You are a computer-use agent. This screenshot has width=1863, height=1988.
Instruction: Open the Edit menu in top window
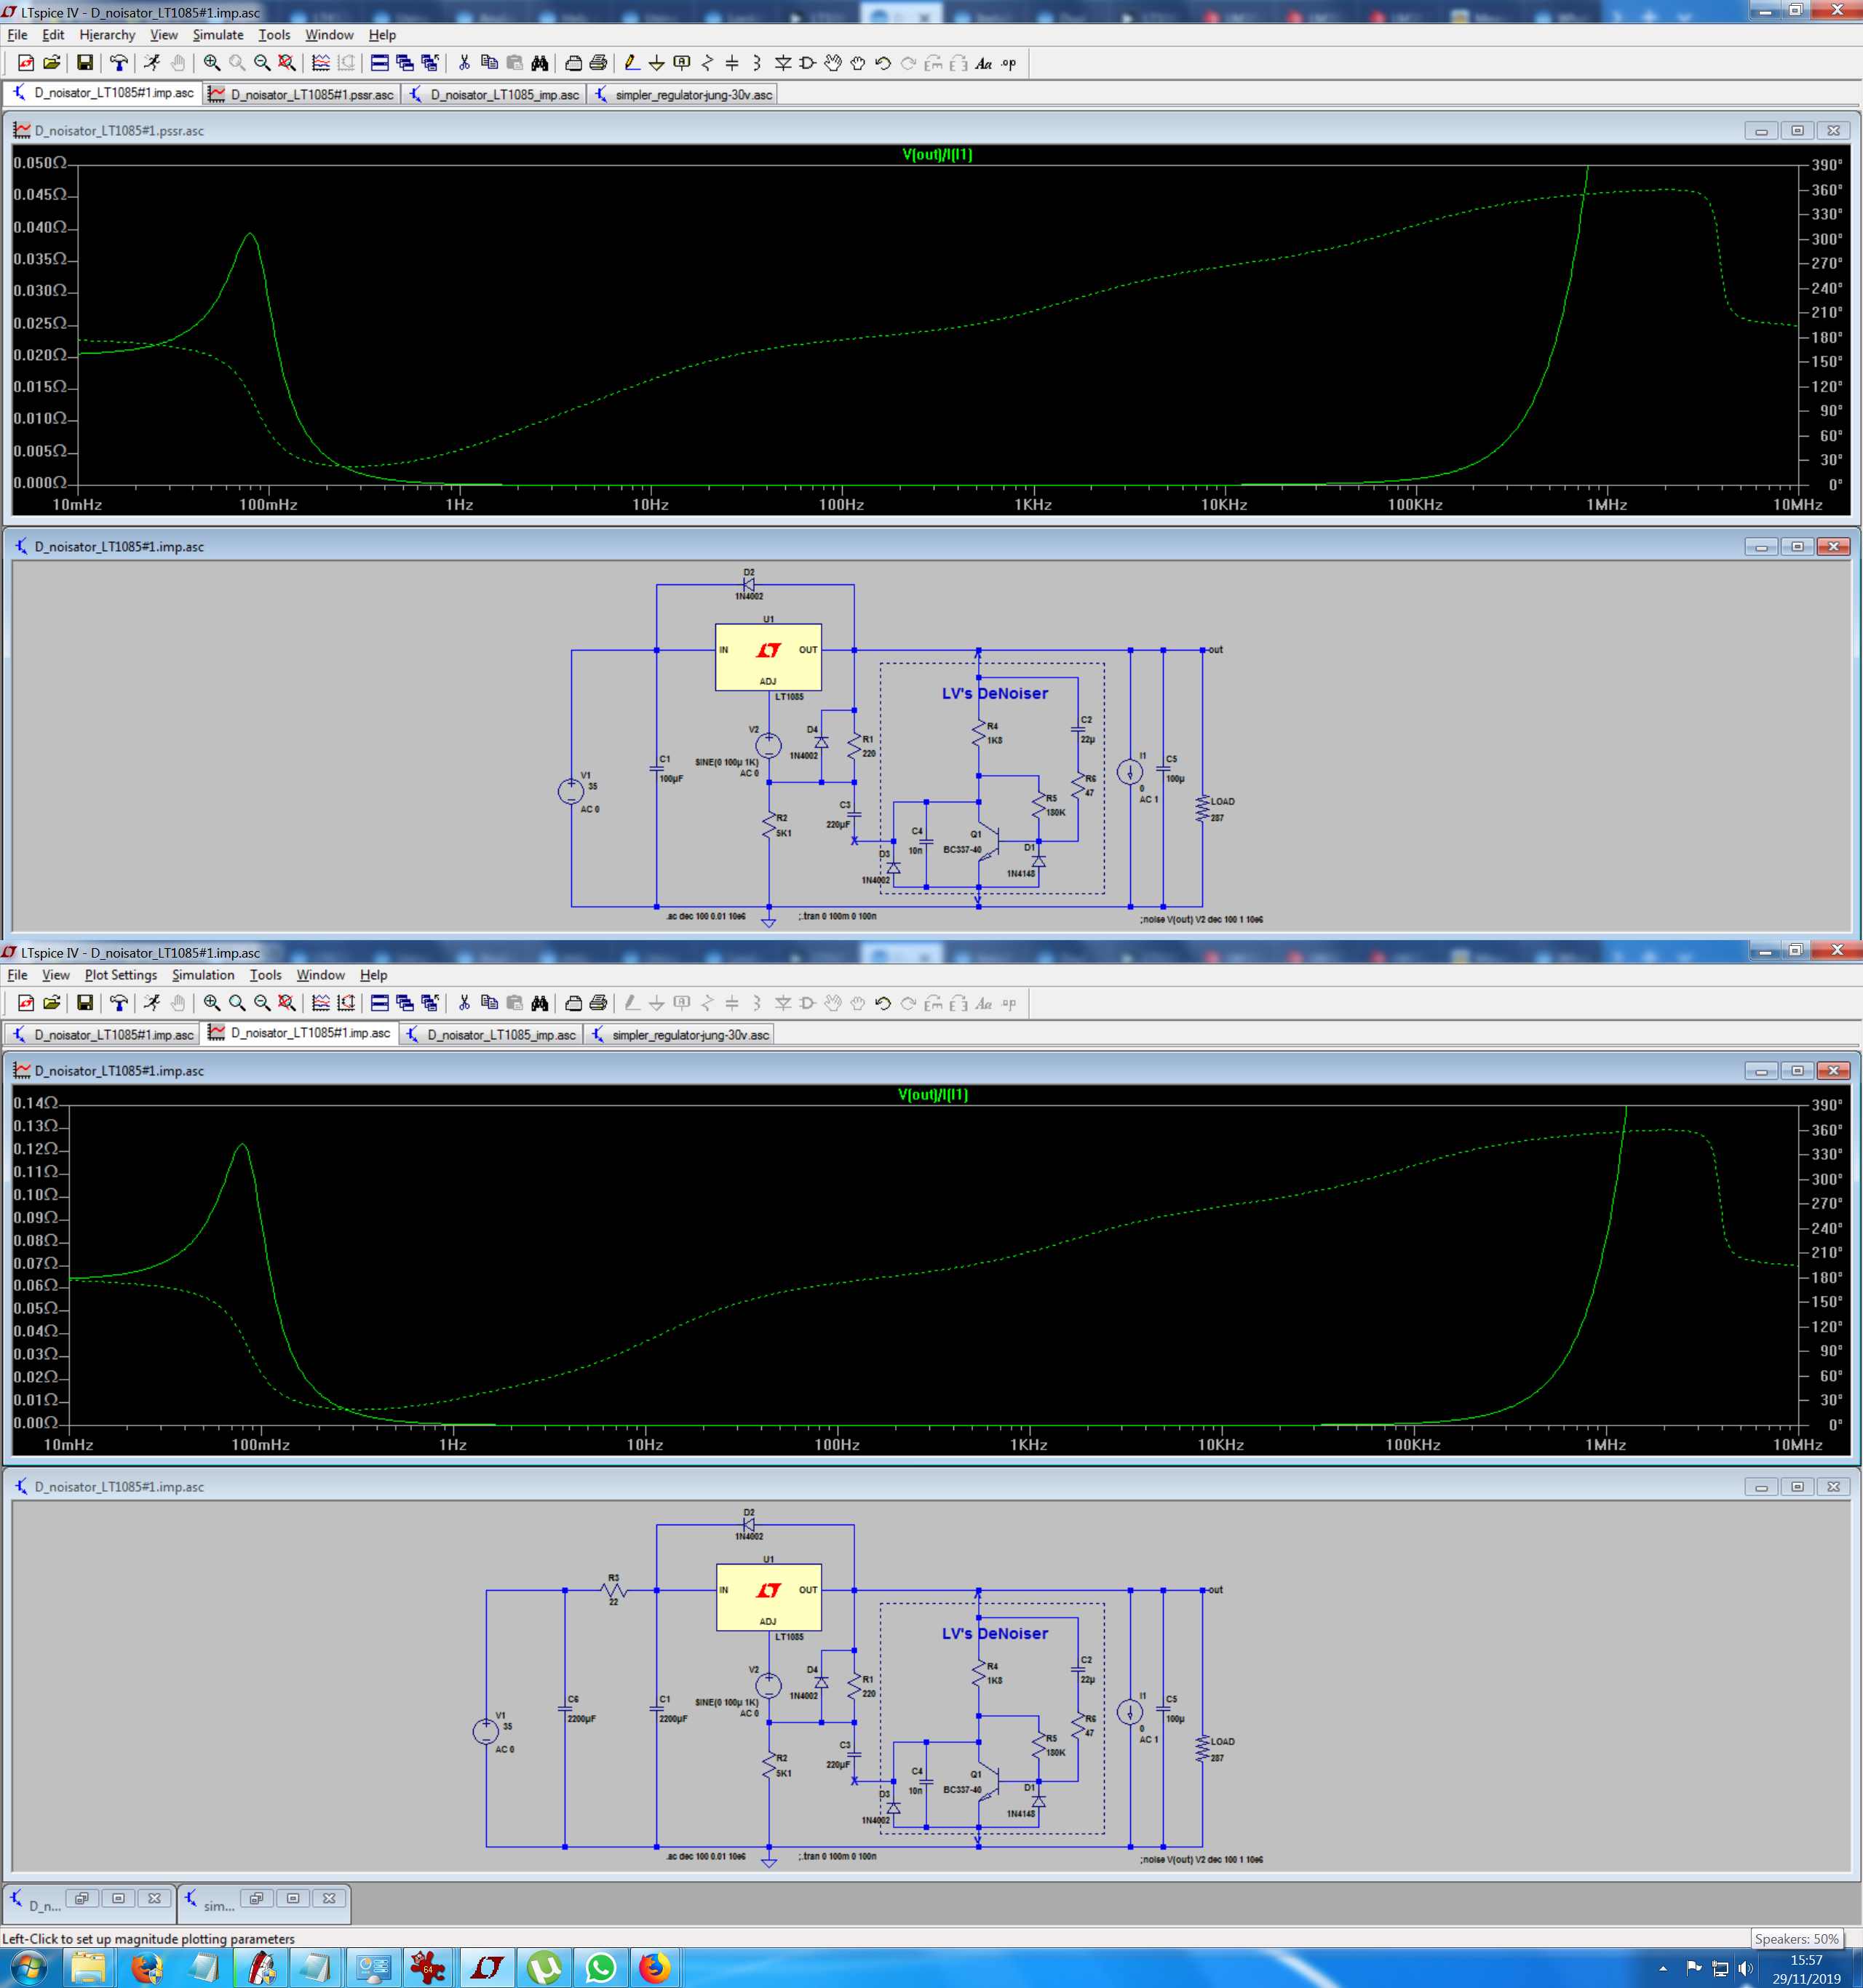coord(53,35)
